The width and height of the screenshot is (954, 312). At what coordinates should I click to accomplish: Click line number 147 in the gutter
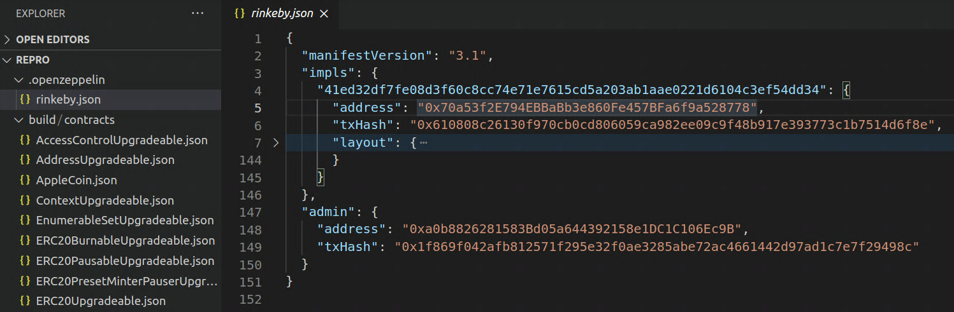(250, 212)
